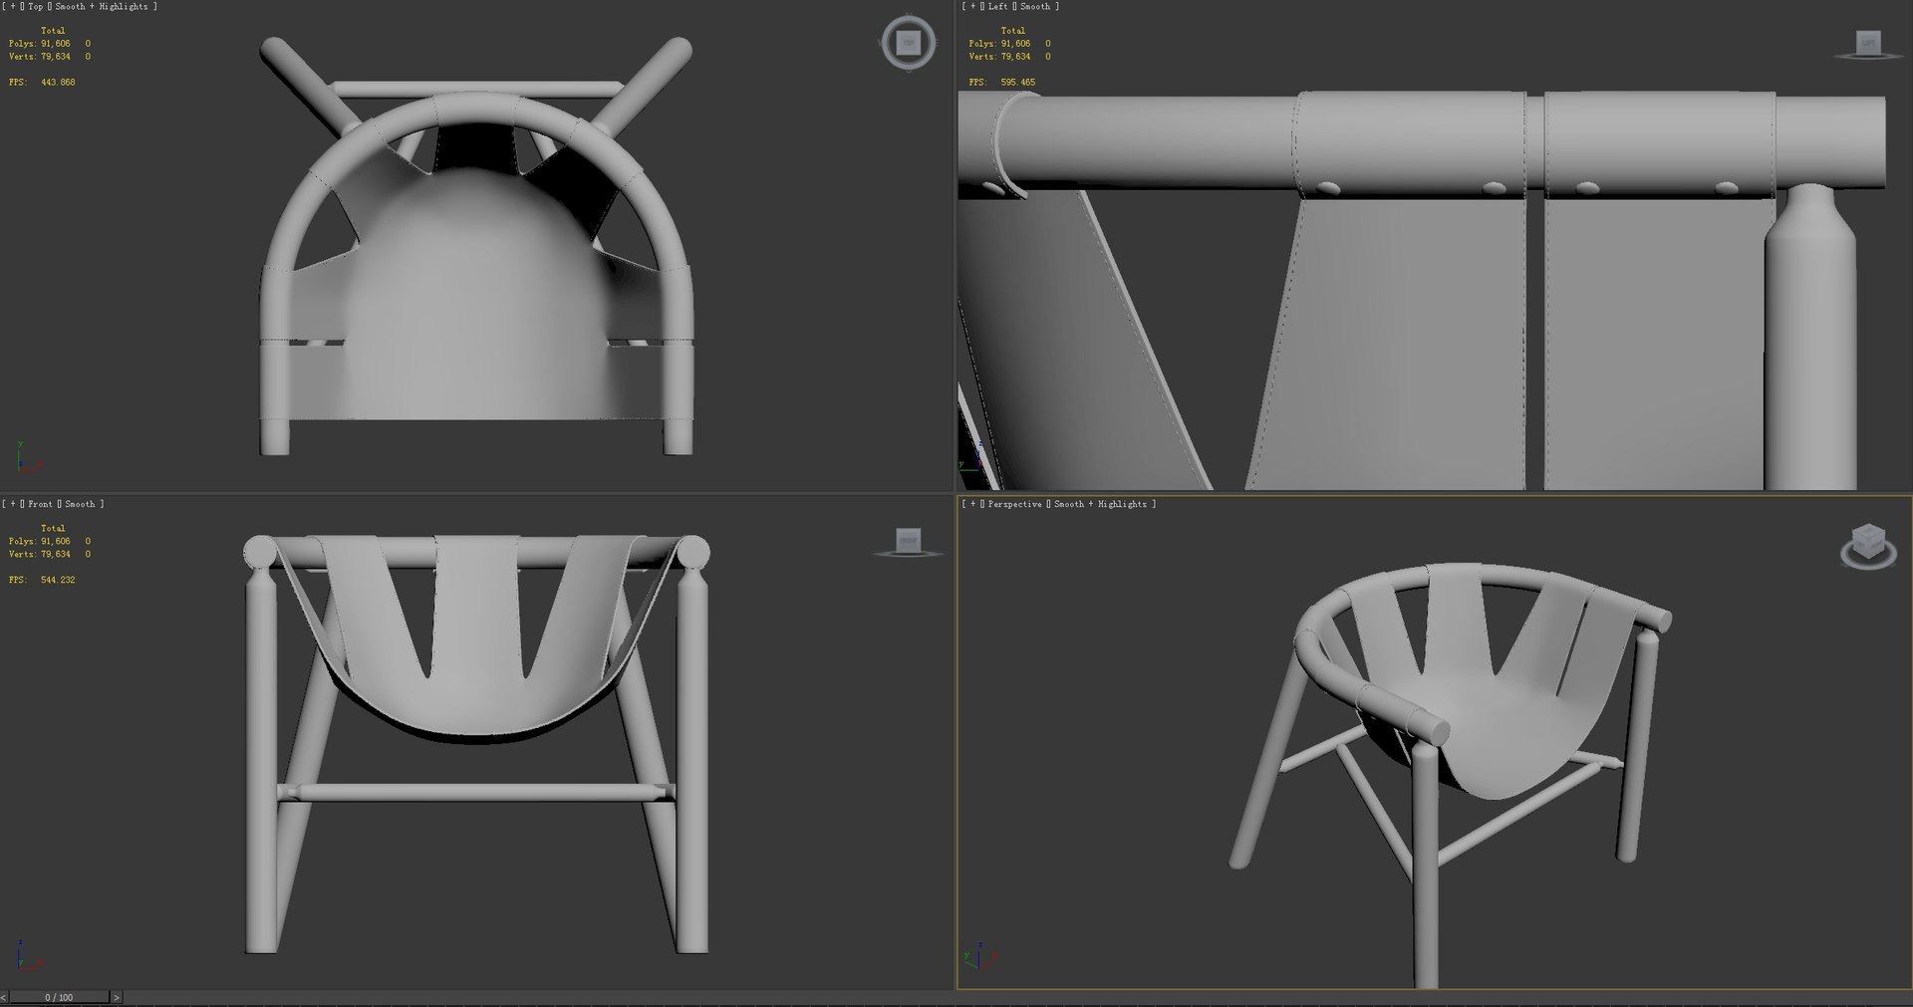Click the FPS value 544.232 in Front viewport
1913x1007 pixels.
[x=58, y=580]
